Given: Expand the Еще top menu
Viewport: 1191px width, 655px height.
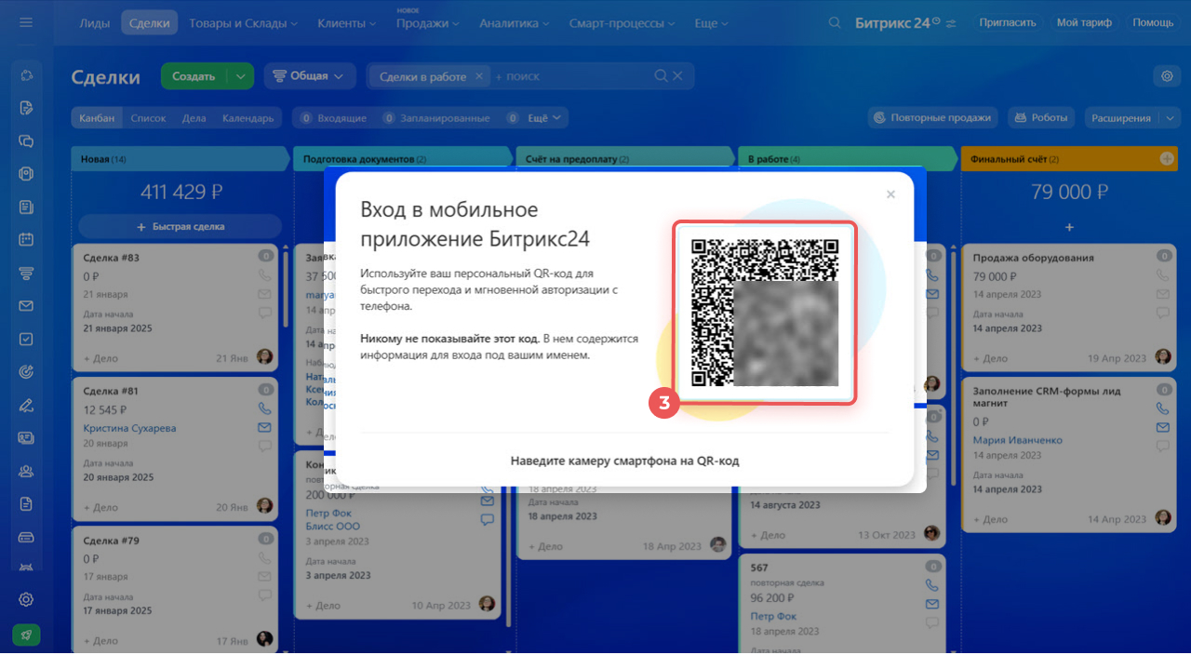Looking at the screenshot, I should click(x=712, y=22).
